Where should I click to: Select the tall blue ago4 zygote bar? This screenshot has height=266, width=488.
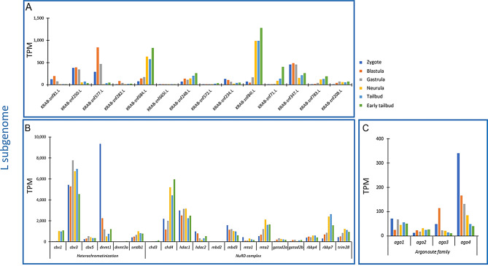(x=458, y=195)
